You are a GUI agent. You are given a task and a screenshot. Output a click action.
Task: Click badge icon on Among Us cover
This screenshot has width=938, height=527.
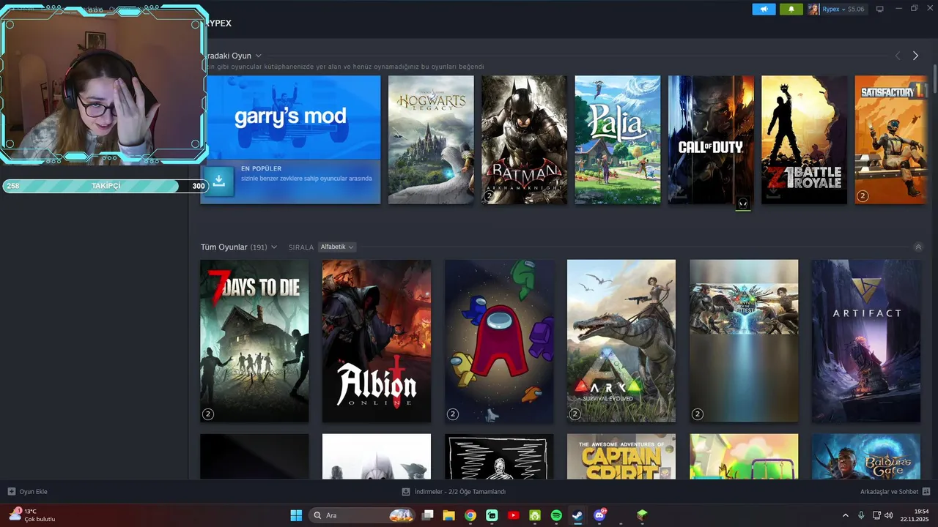tap(453, 414)
